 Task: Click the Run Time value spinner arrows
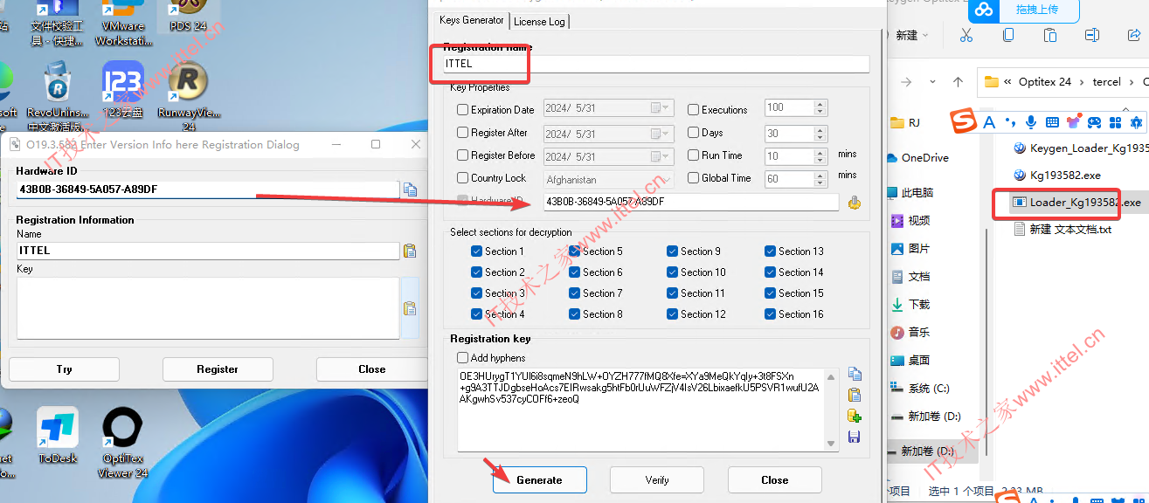[820, 156]
